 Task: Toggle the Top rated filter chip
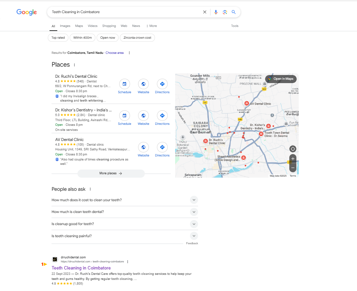pyautogui.click(x=58, y=38)
